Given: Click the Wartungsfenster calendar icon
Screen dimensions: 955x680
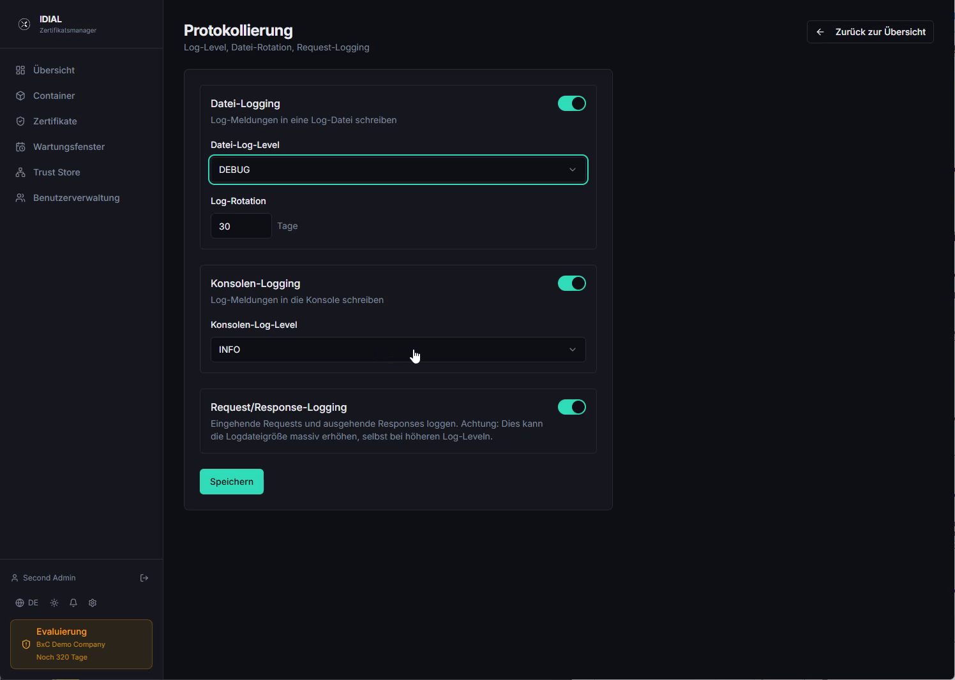Looking at the screenshot, I should coord(20,147).
